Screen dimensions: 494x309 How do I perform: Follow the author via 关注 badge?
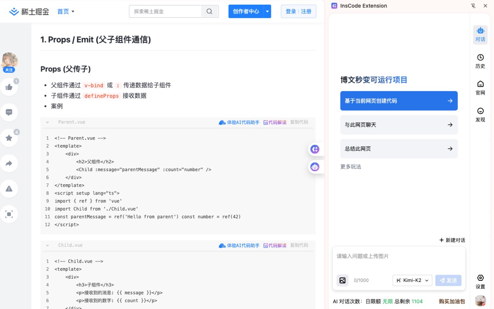9,70
